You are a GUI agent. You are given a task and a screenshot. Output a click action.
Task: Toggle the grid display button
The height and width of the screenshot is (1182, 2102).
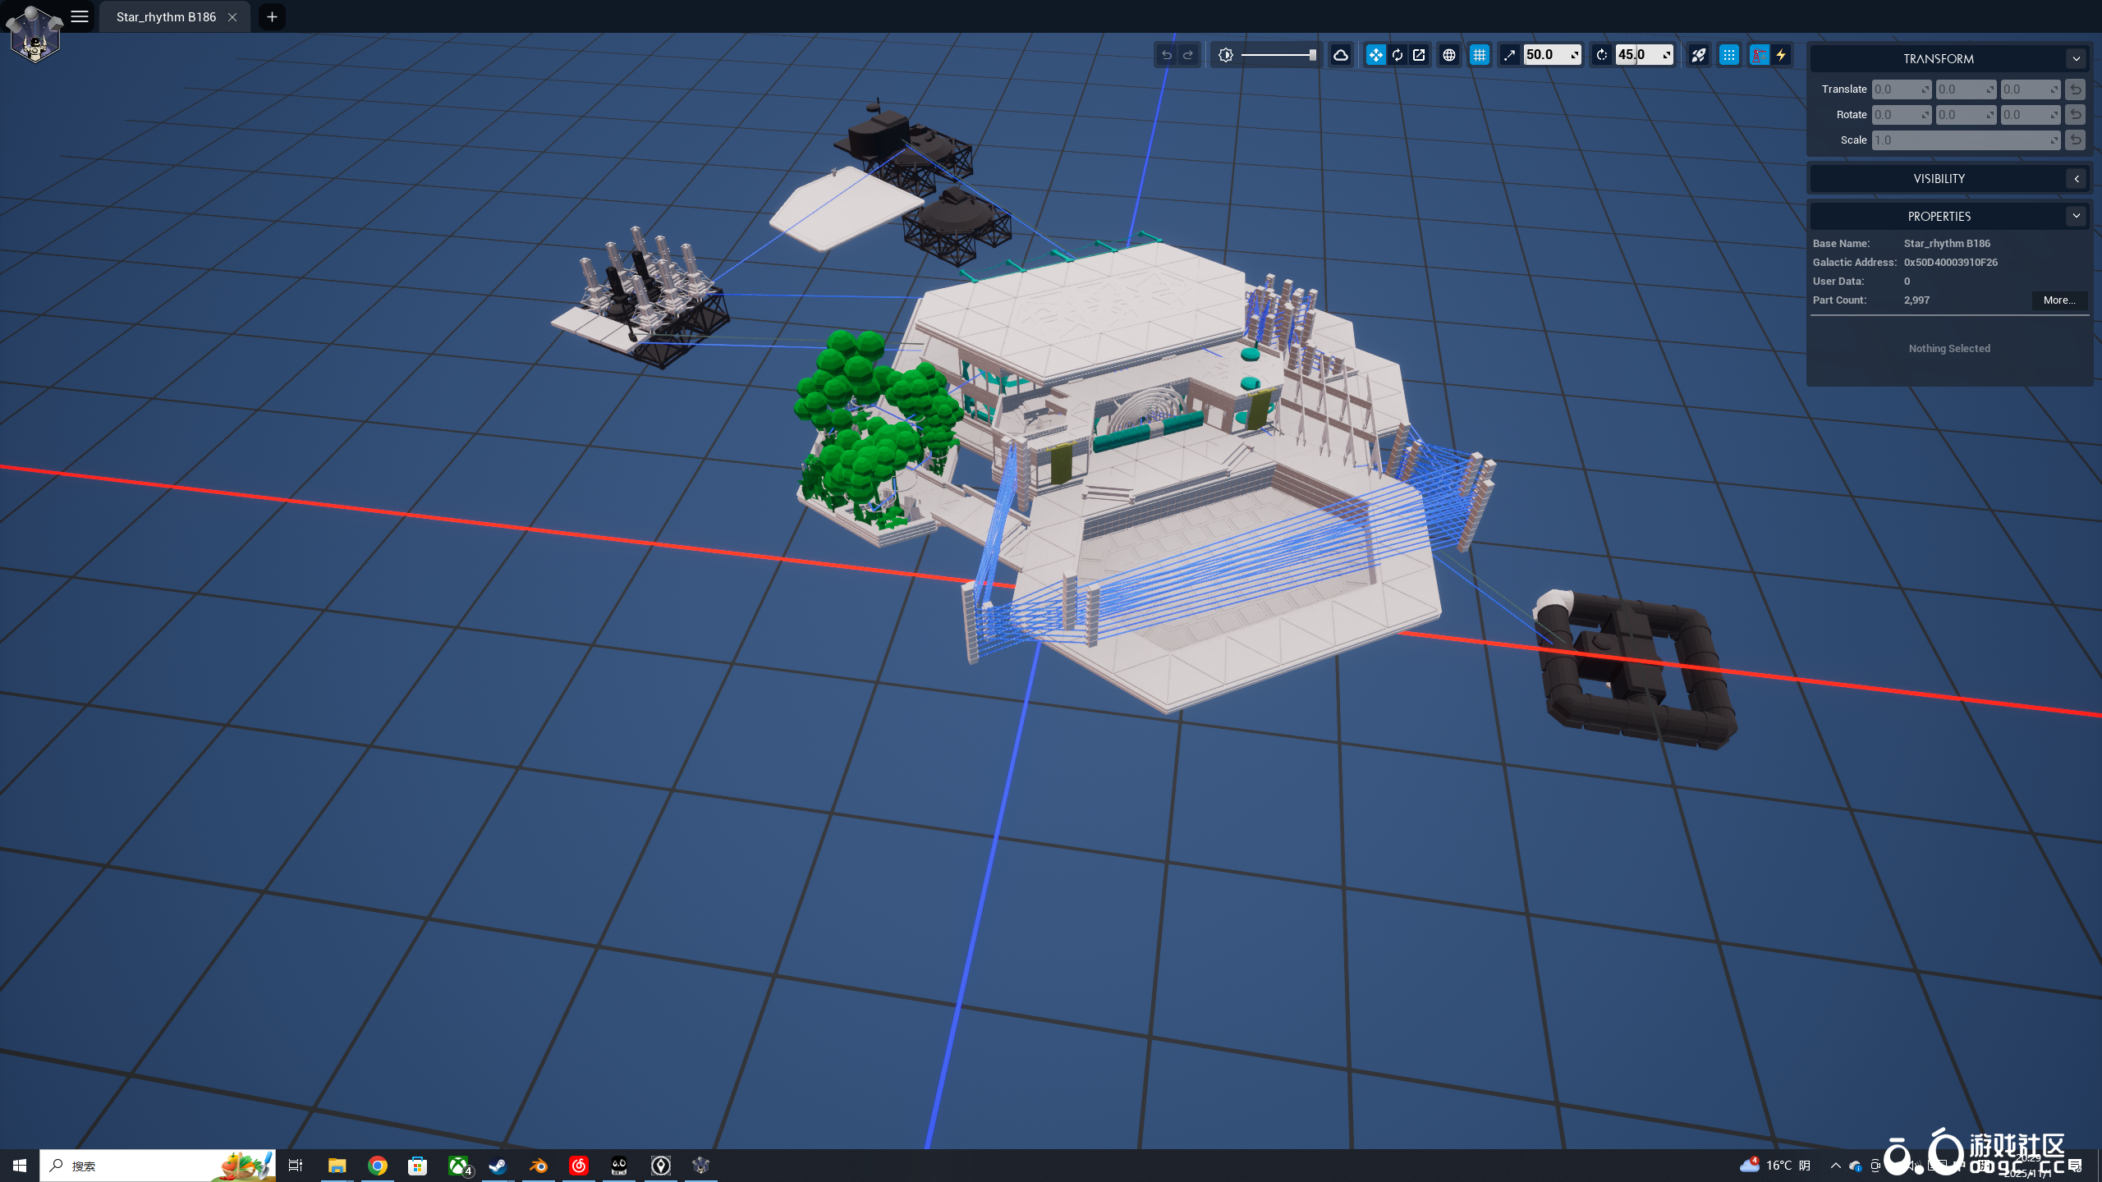pyautogui.click(x=1480, y=55)
